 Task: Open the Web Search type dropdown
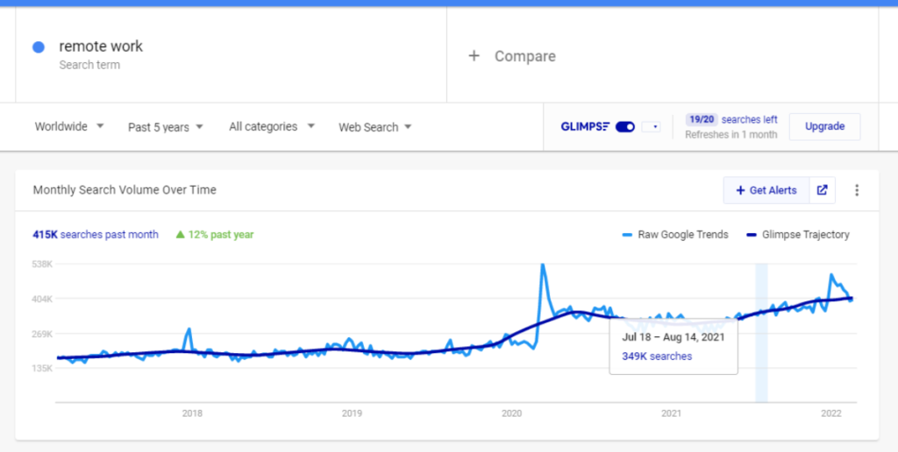374,127
